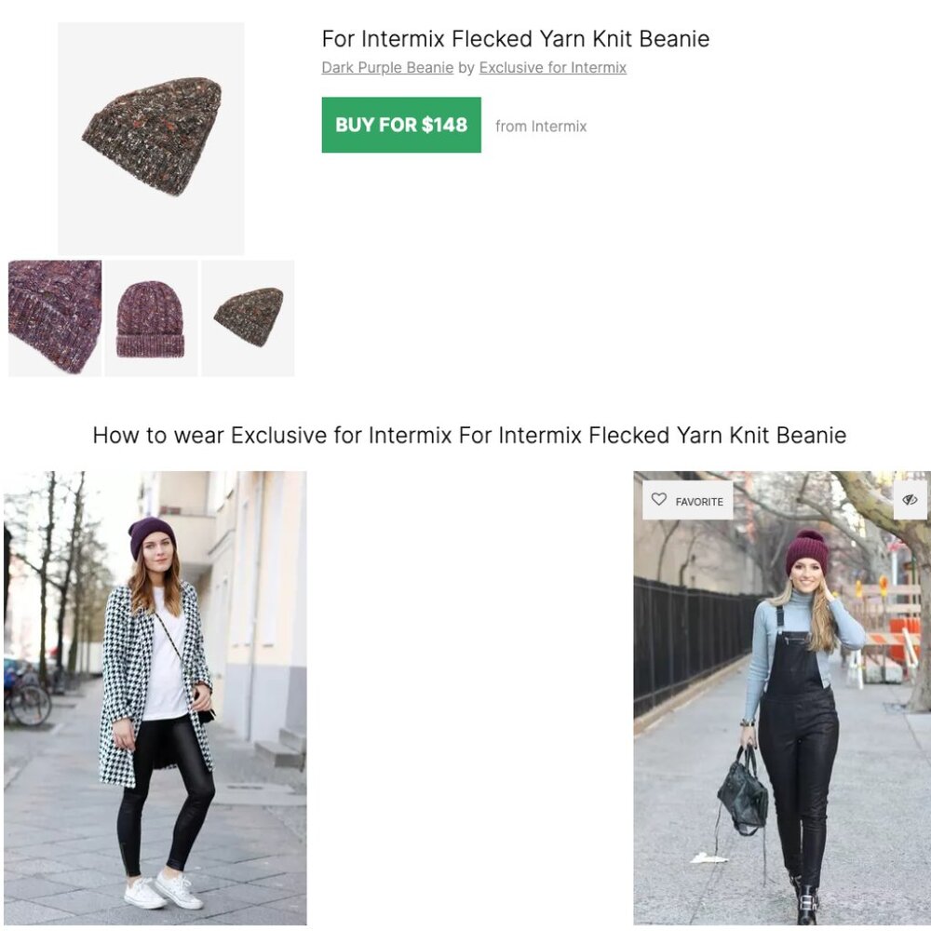Click the large main beanie product image
Viewport: 931px width, 931px height.
click(x=151, y=139)
